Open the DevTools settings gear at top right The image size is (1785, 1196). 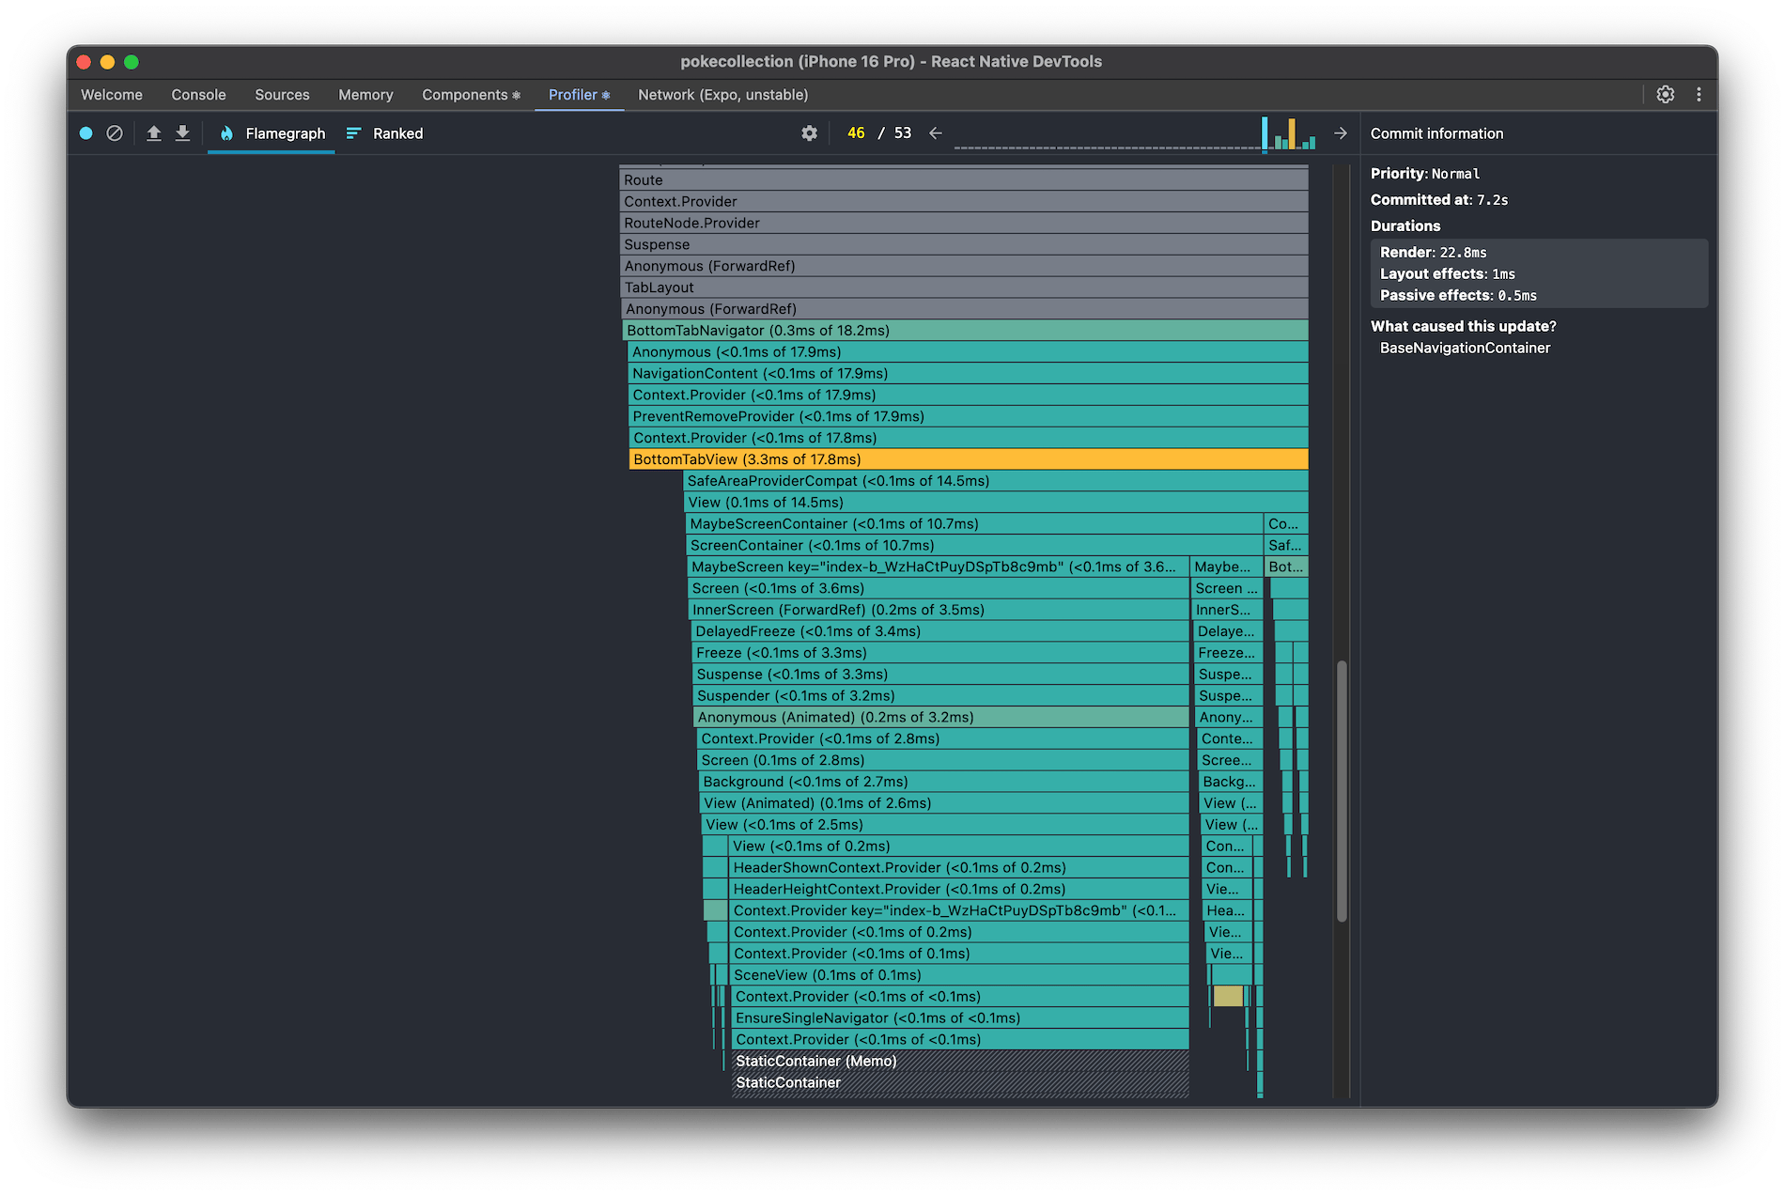[x=1666, y=94]
